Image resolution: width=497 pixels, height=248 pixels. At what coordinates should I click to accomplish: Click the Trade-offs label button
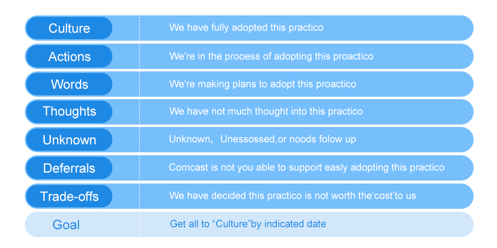coord(69,196)
